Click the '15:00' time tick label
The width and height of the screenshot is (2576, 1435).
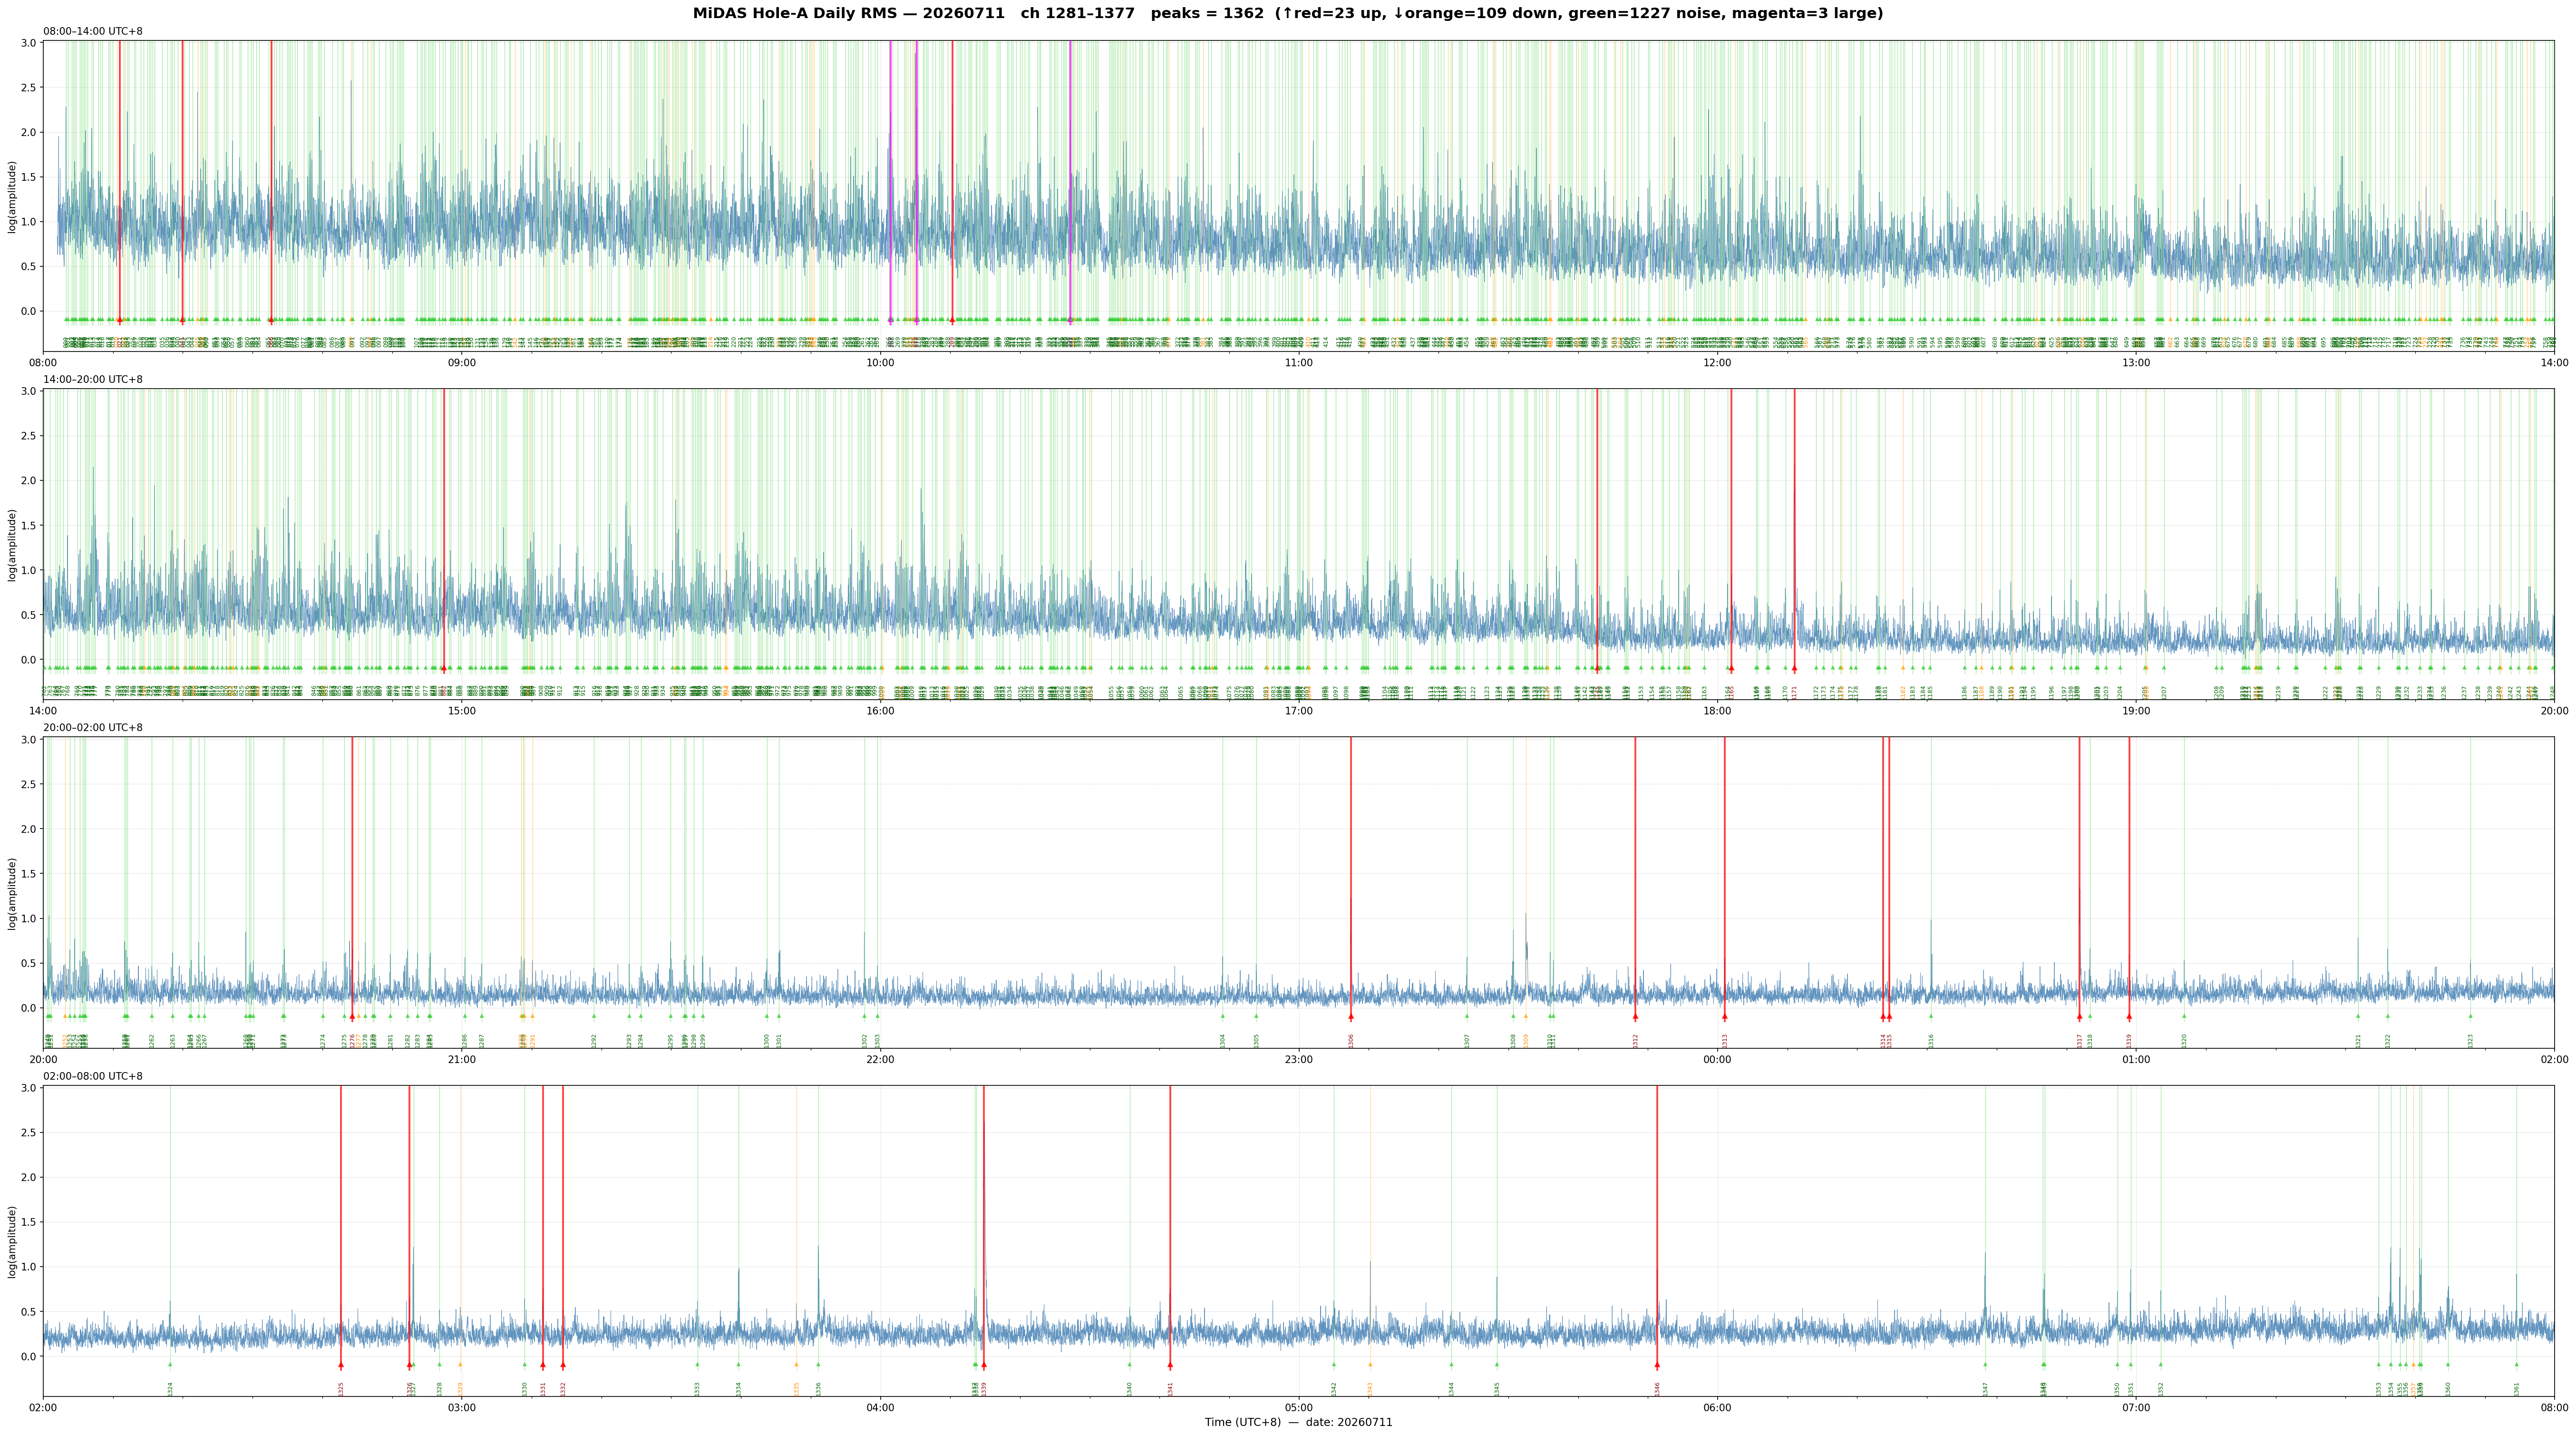(x=462, y=711)
